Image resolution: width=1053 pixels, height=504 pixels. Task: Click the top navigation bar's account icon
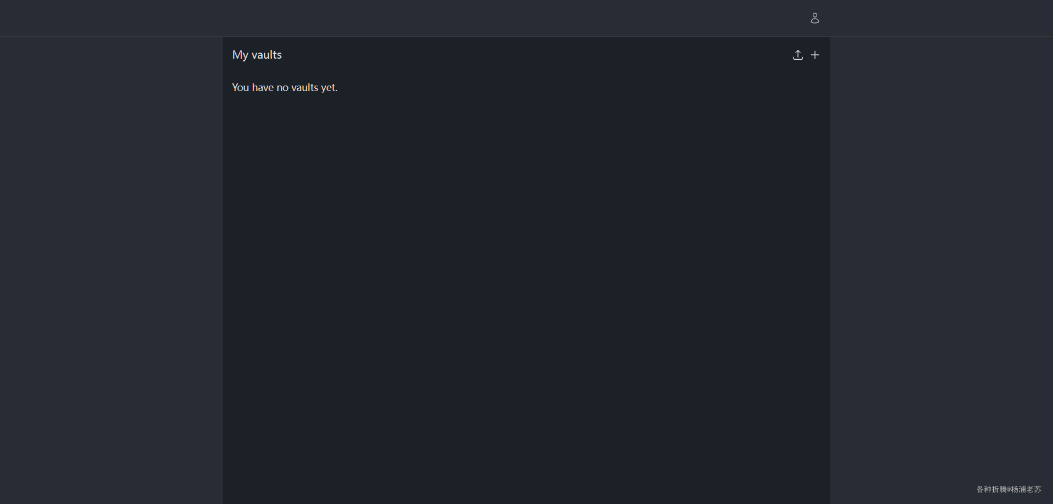click(814, 18)
